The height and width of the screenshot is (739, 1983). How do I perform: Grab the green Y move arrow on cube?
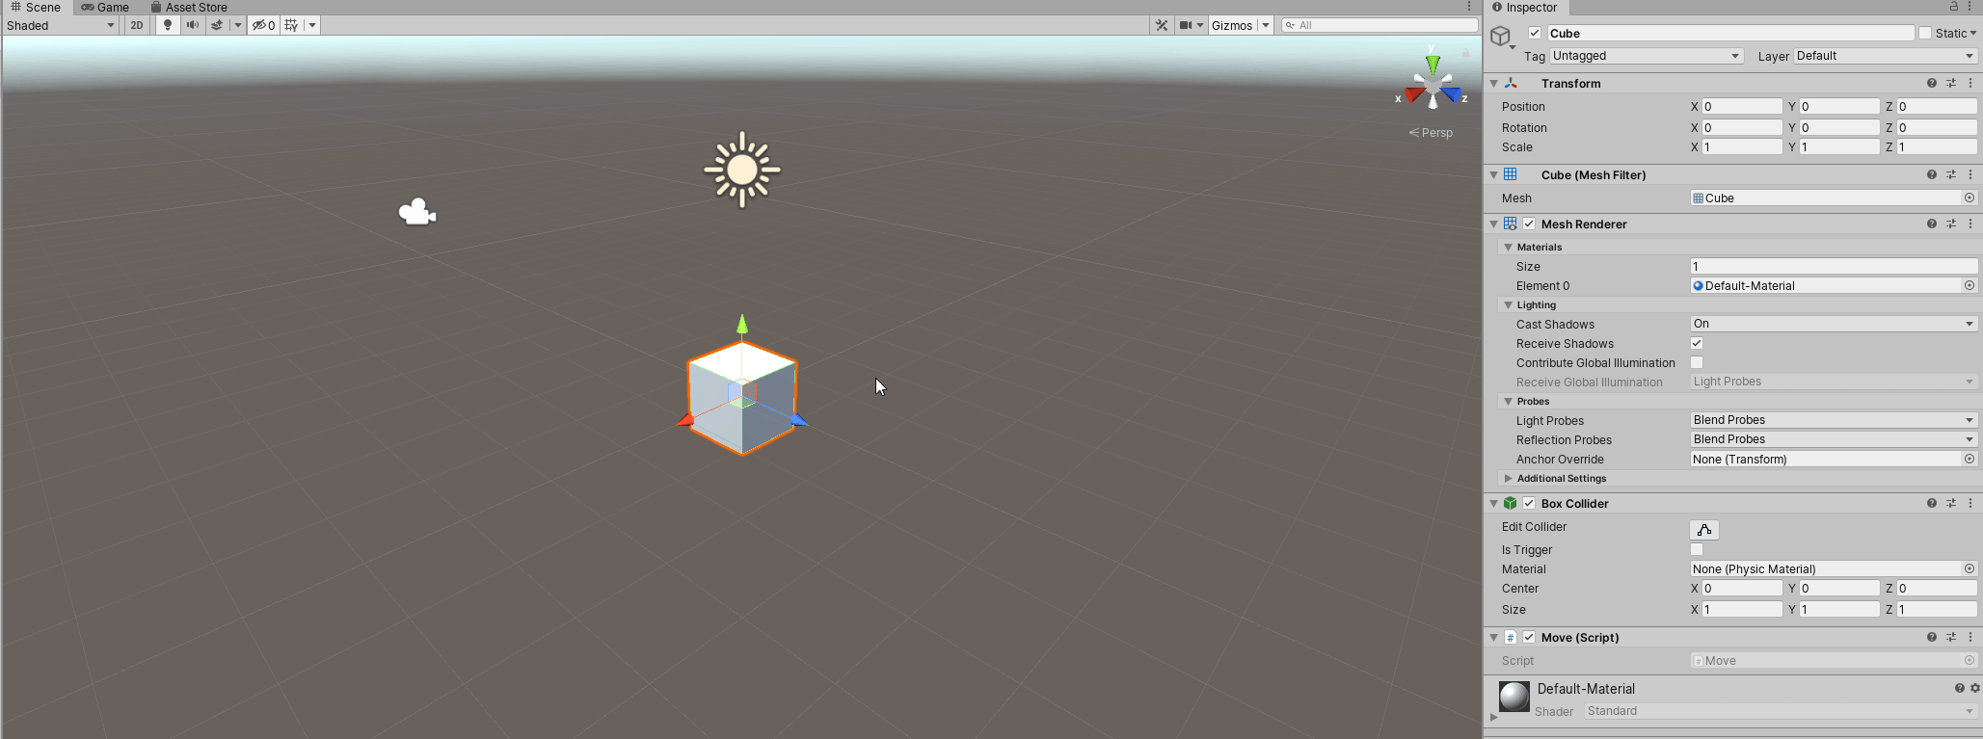pos(741,324)
